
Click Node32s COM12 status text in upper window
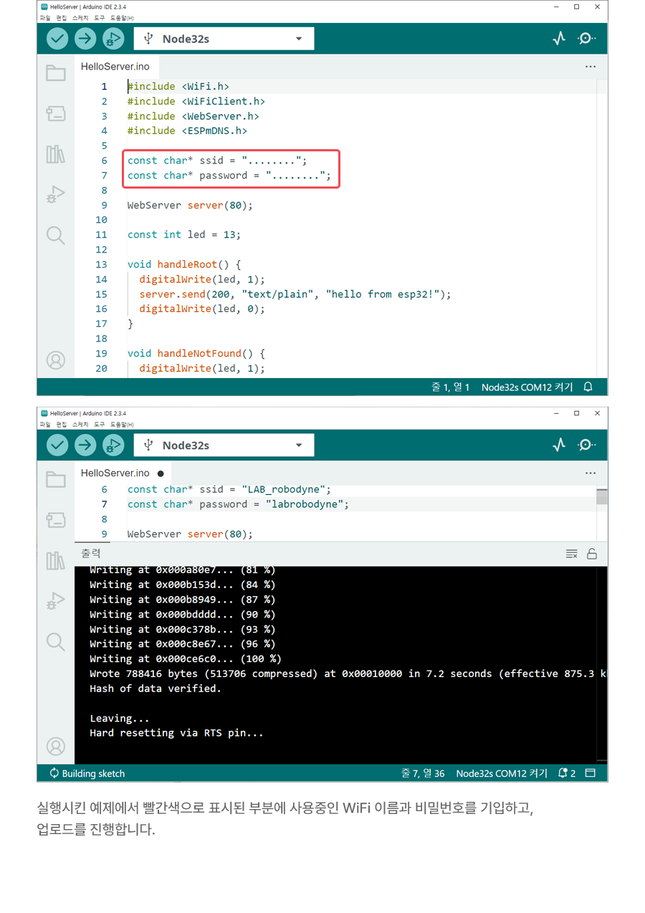tap(527, 387)
